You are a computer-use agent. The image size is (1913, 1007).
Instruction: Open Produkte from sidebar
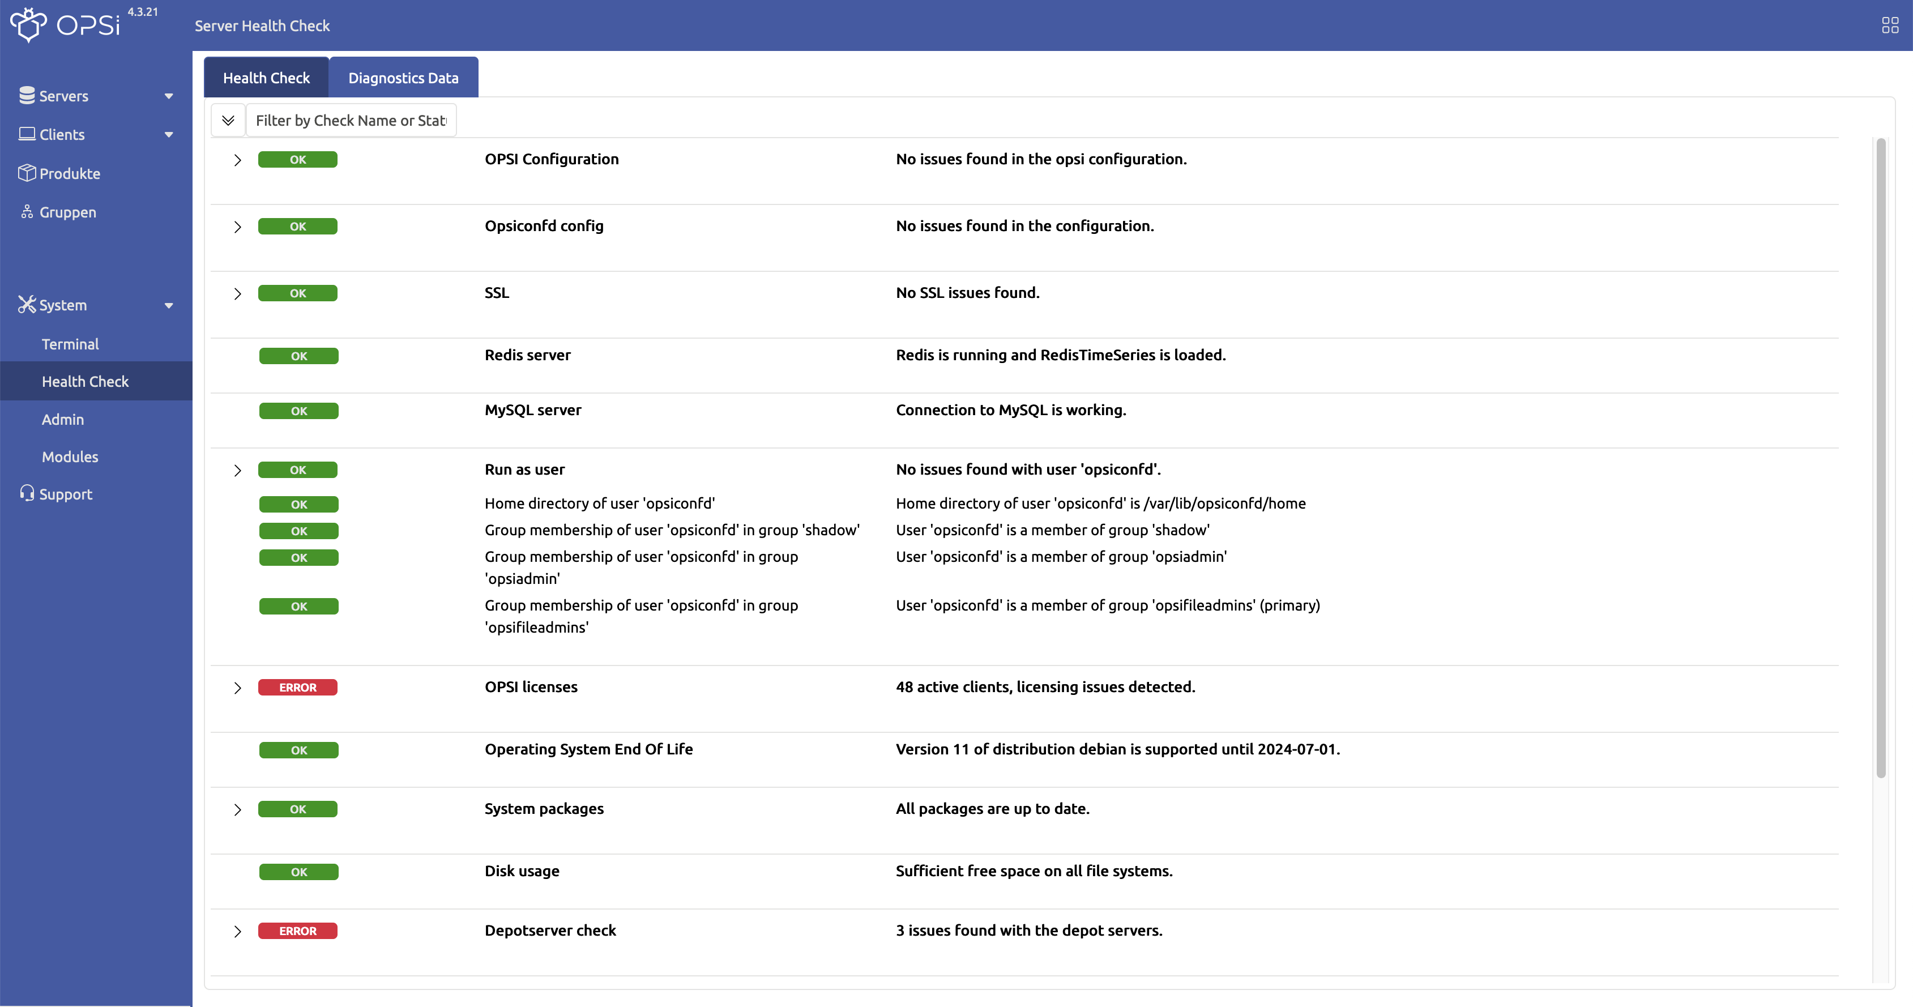(70, 172)
